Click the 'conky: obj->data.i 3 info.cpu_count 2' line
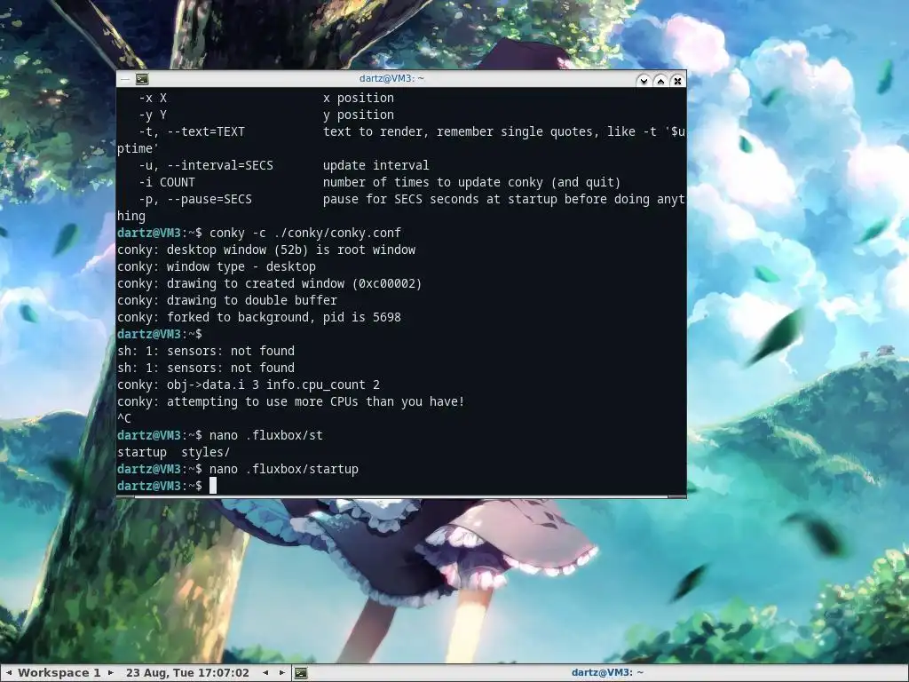This screenshot has height=682, width=909. (x=249, y=385)
